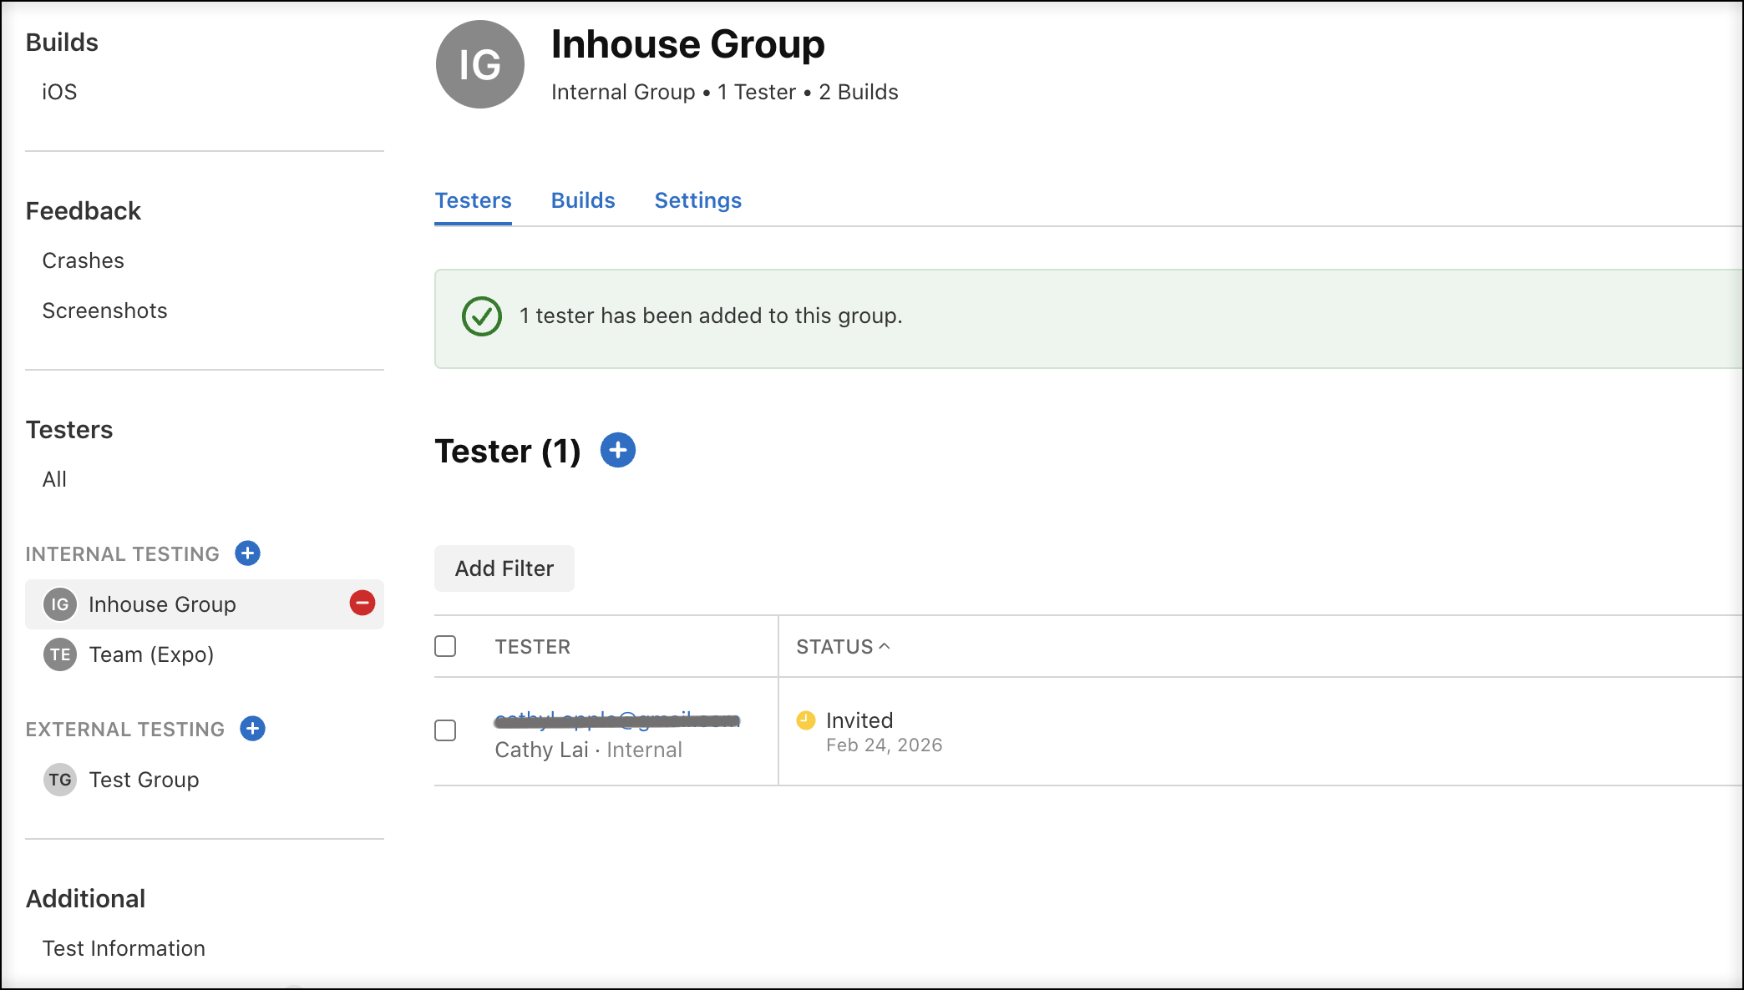The width and height of the screenshot is (1744, 990).
Task: Check the select-all testers checkbox
Action: (x=445, y=646)
